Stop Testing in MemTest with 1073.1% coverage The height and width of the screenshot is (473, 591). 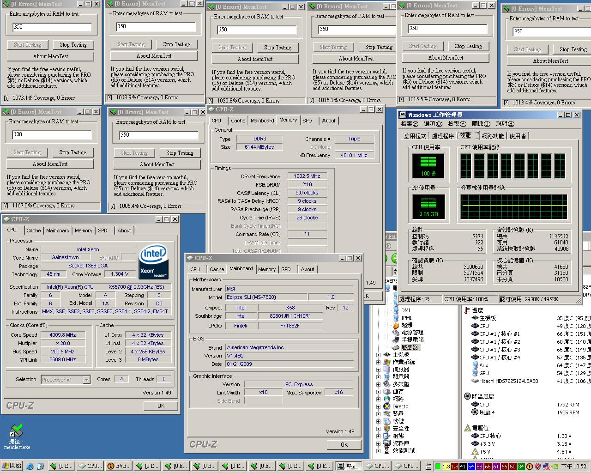(x=73, y=45)
